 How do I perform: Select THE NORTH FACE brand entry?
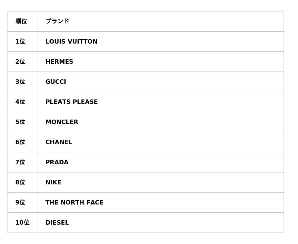click(74, 203)
